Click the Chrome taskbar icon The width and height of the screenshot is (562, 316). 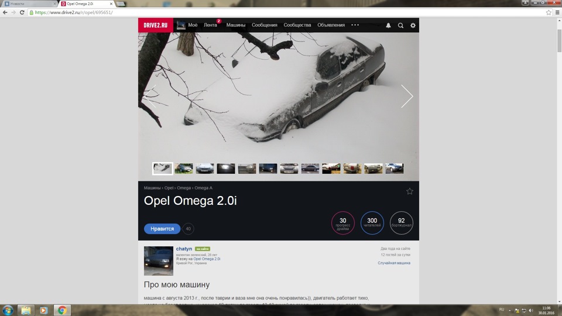[x=62, y=310]
